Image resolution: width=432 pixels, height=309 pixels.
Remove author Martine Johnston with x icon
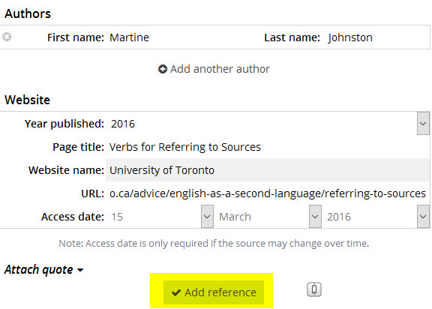[x=7, y=37]
